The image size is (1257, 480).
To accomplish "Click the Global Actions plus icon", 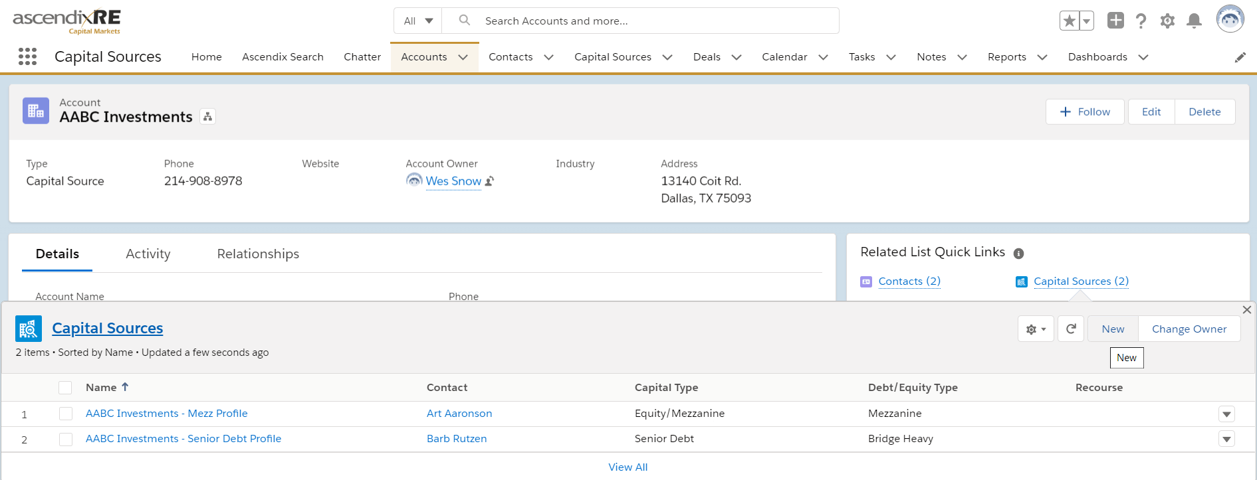I will coord(1115,21).
